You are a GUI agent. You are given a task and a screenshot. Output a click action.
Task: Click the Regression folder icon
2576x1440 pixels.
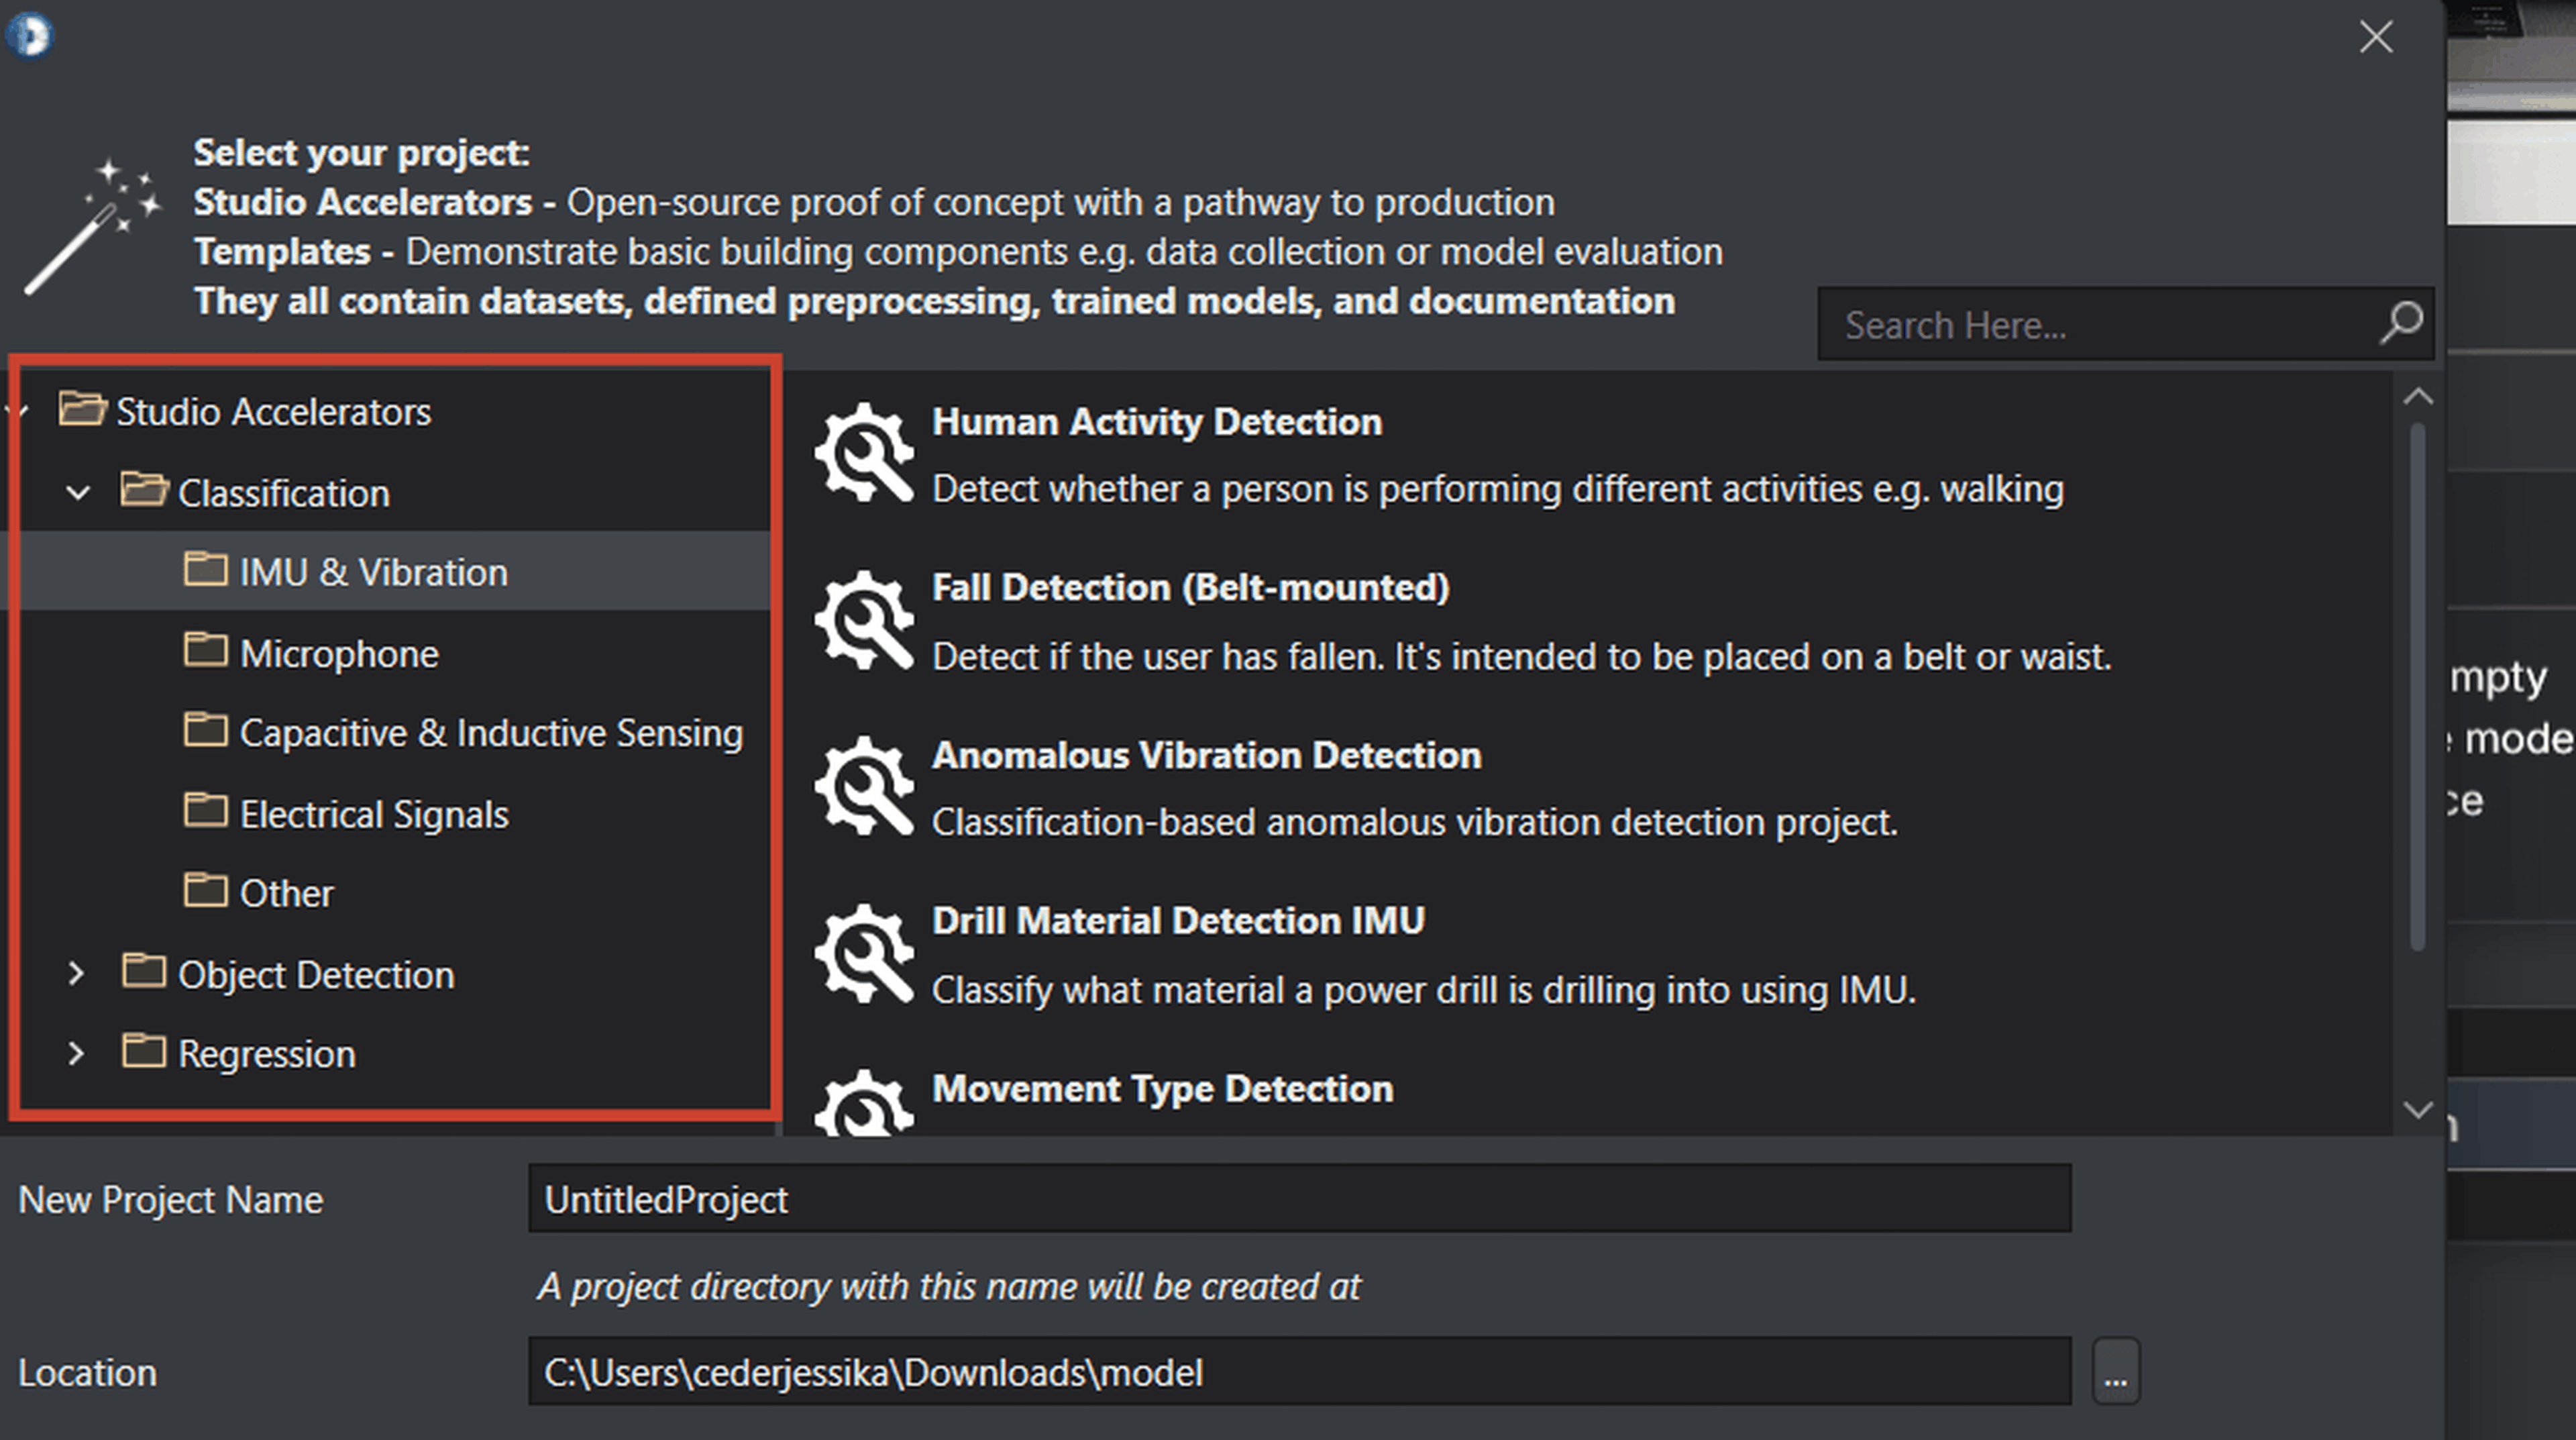tap(144, 1051)
